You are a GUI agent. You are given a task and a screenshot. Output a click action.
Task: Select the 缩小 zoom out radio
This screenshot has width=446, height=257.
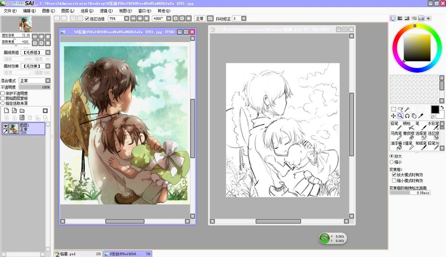392,162
